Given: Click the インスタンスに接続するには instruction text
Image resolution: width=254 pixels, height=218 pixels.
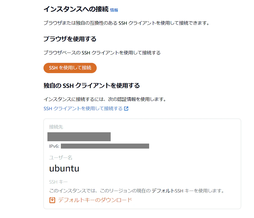Looking at the screenshot, I should 105,99.
